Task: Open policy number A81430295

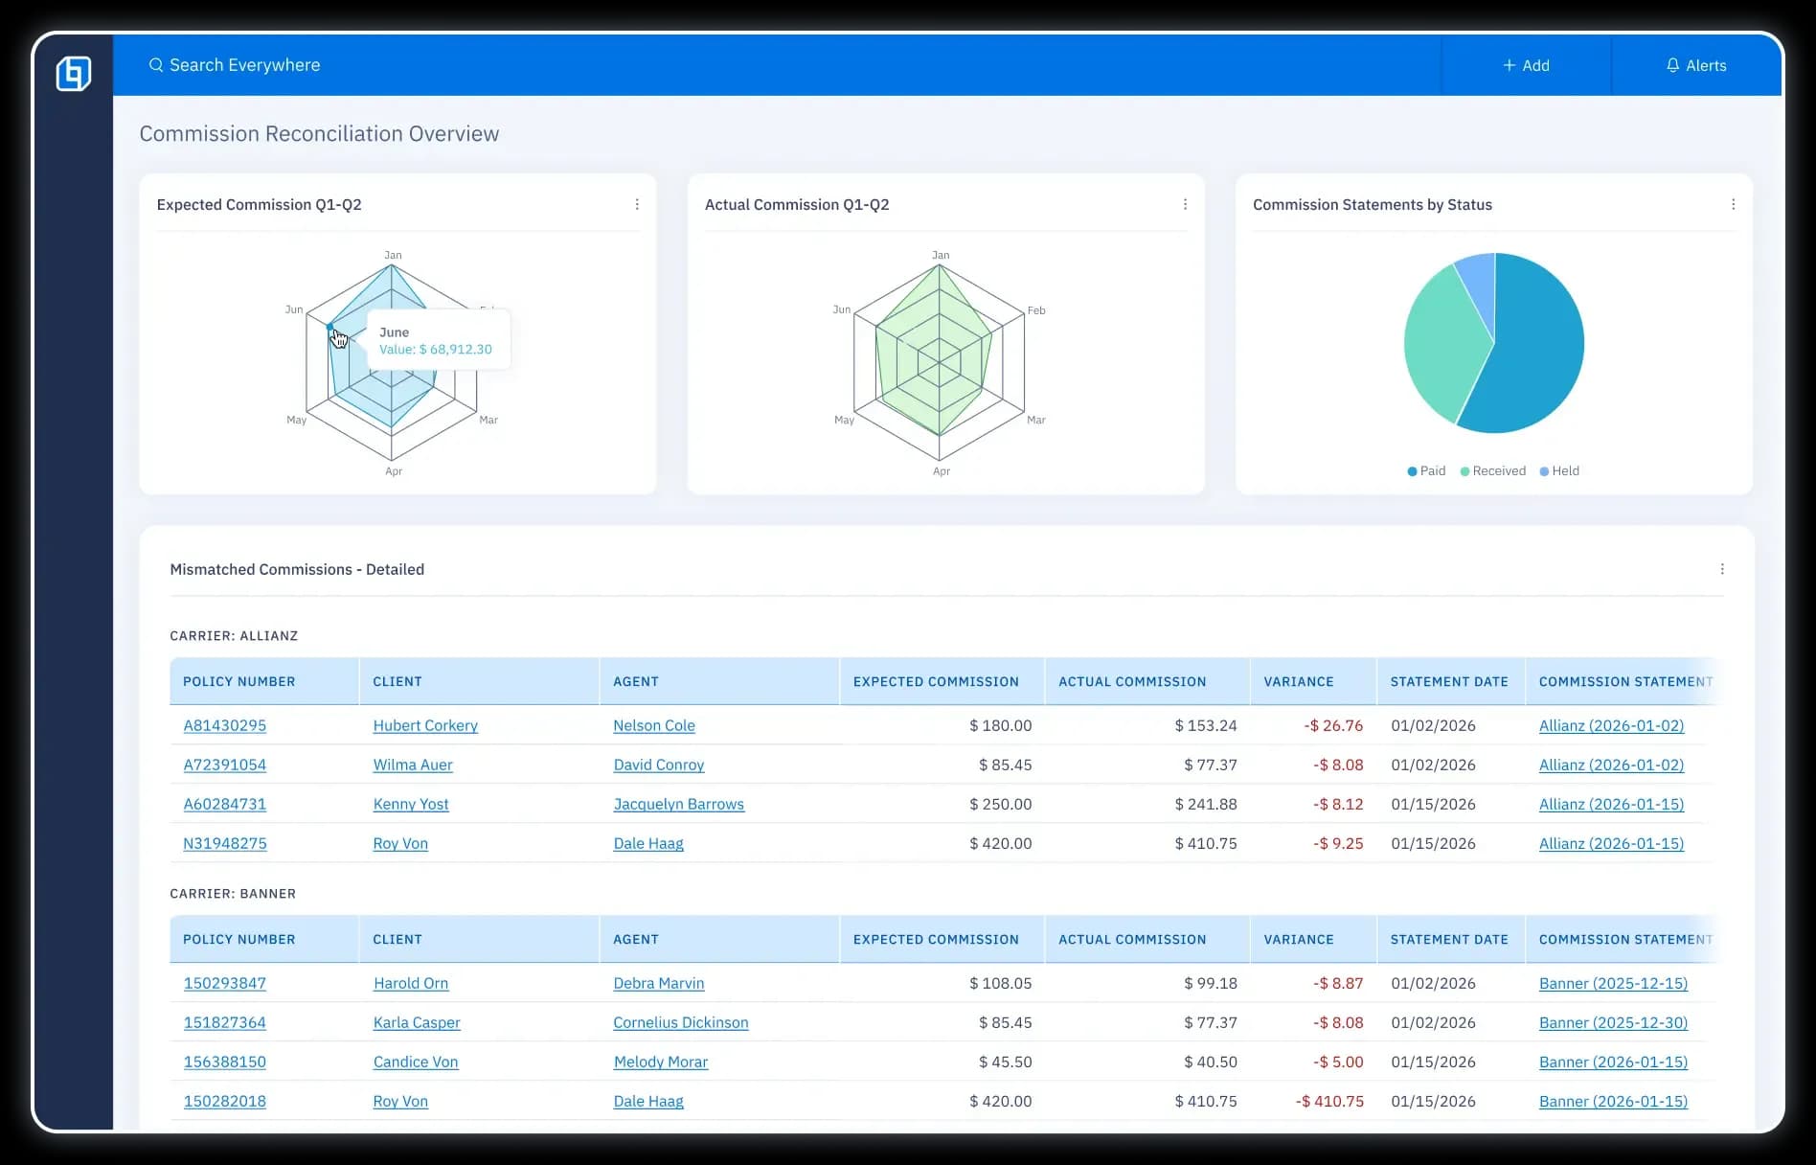Action: [x=225, y=725]
